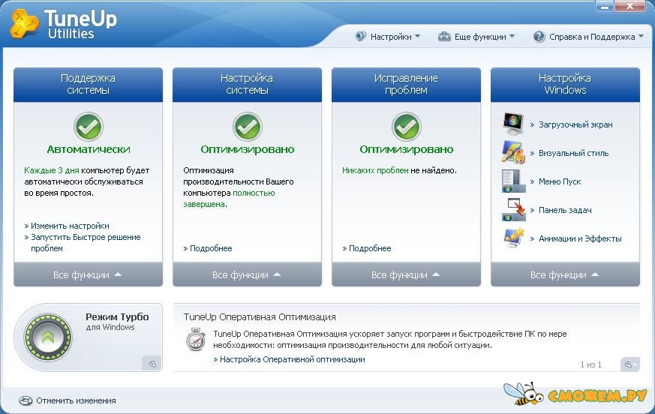This screenshot has height=414, width=655.
Task: Open the Панель задач link
Action: [x=565, y=210]
